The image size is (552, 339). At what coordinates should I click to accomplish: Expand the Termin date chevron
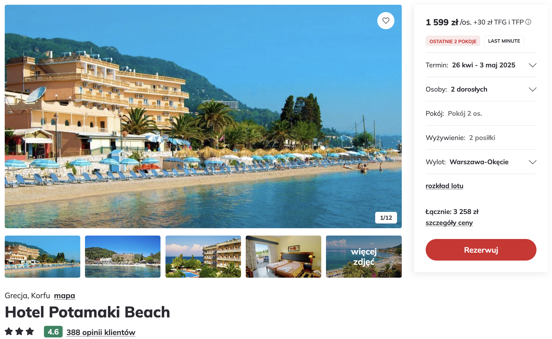tap(533, 65)
